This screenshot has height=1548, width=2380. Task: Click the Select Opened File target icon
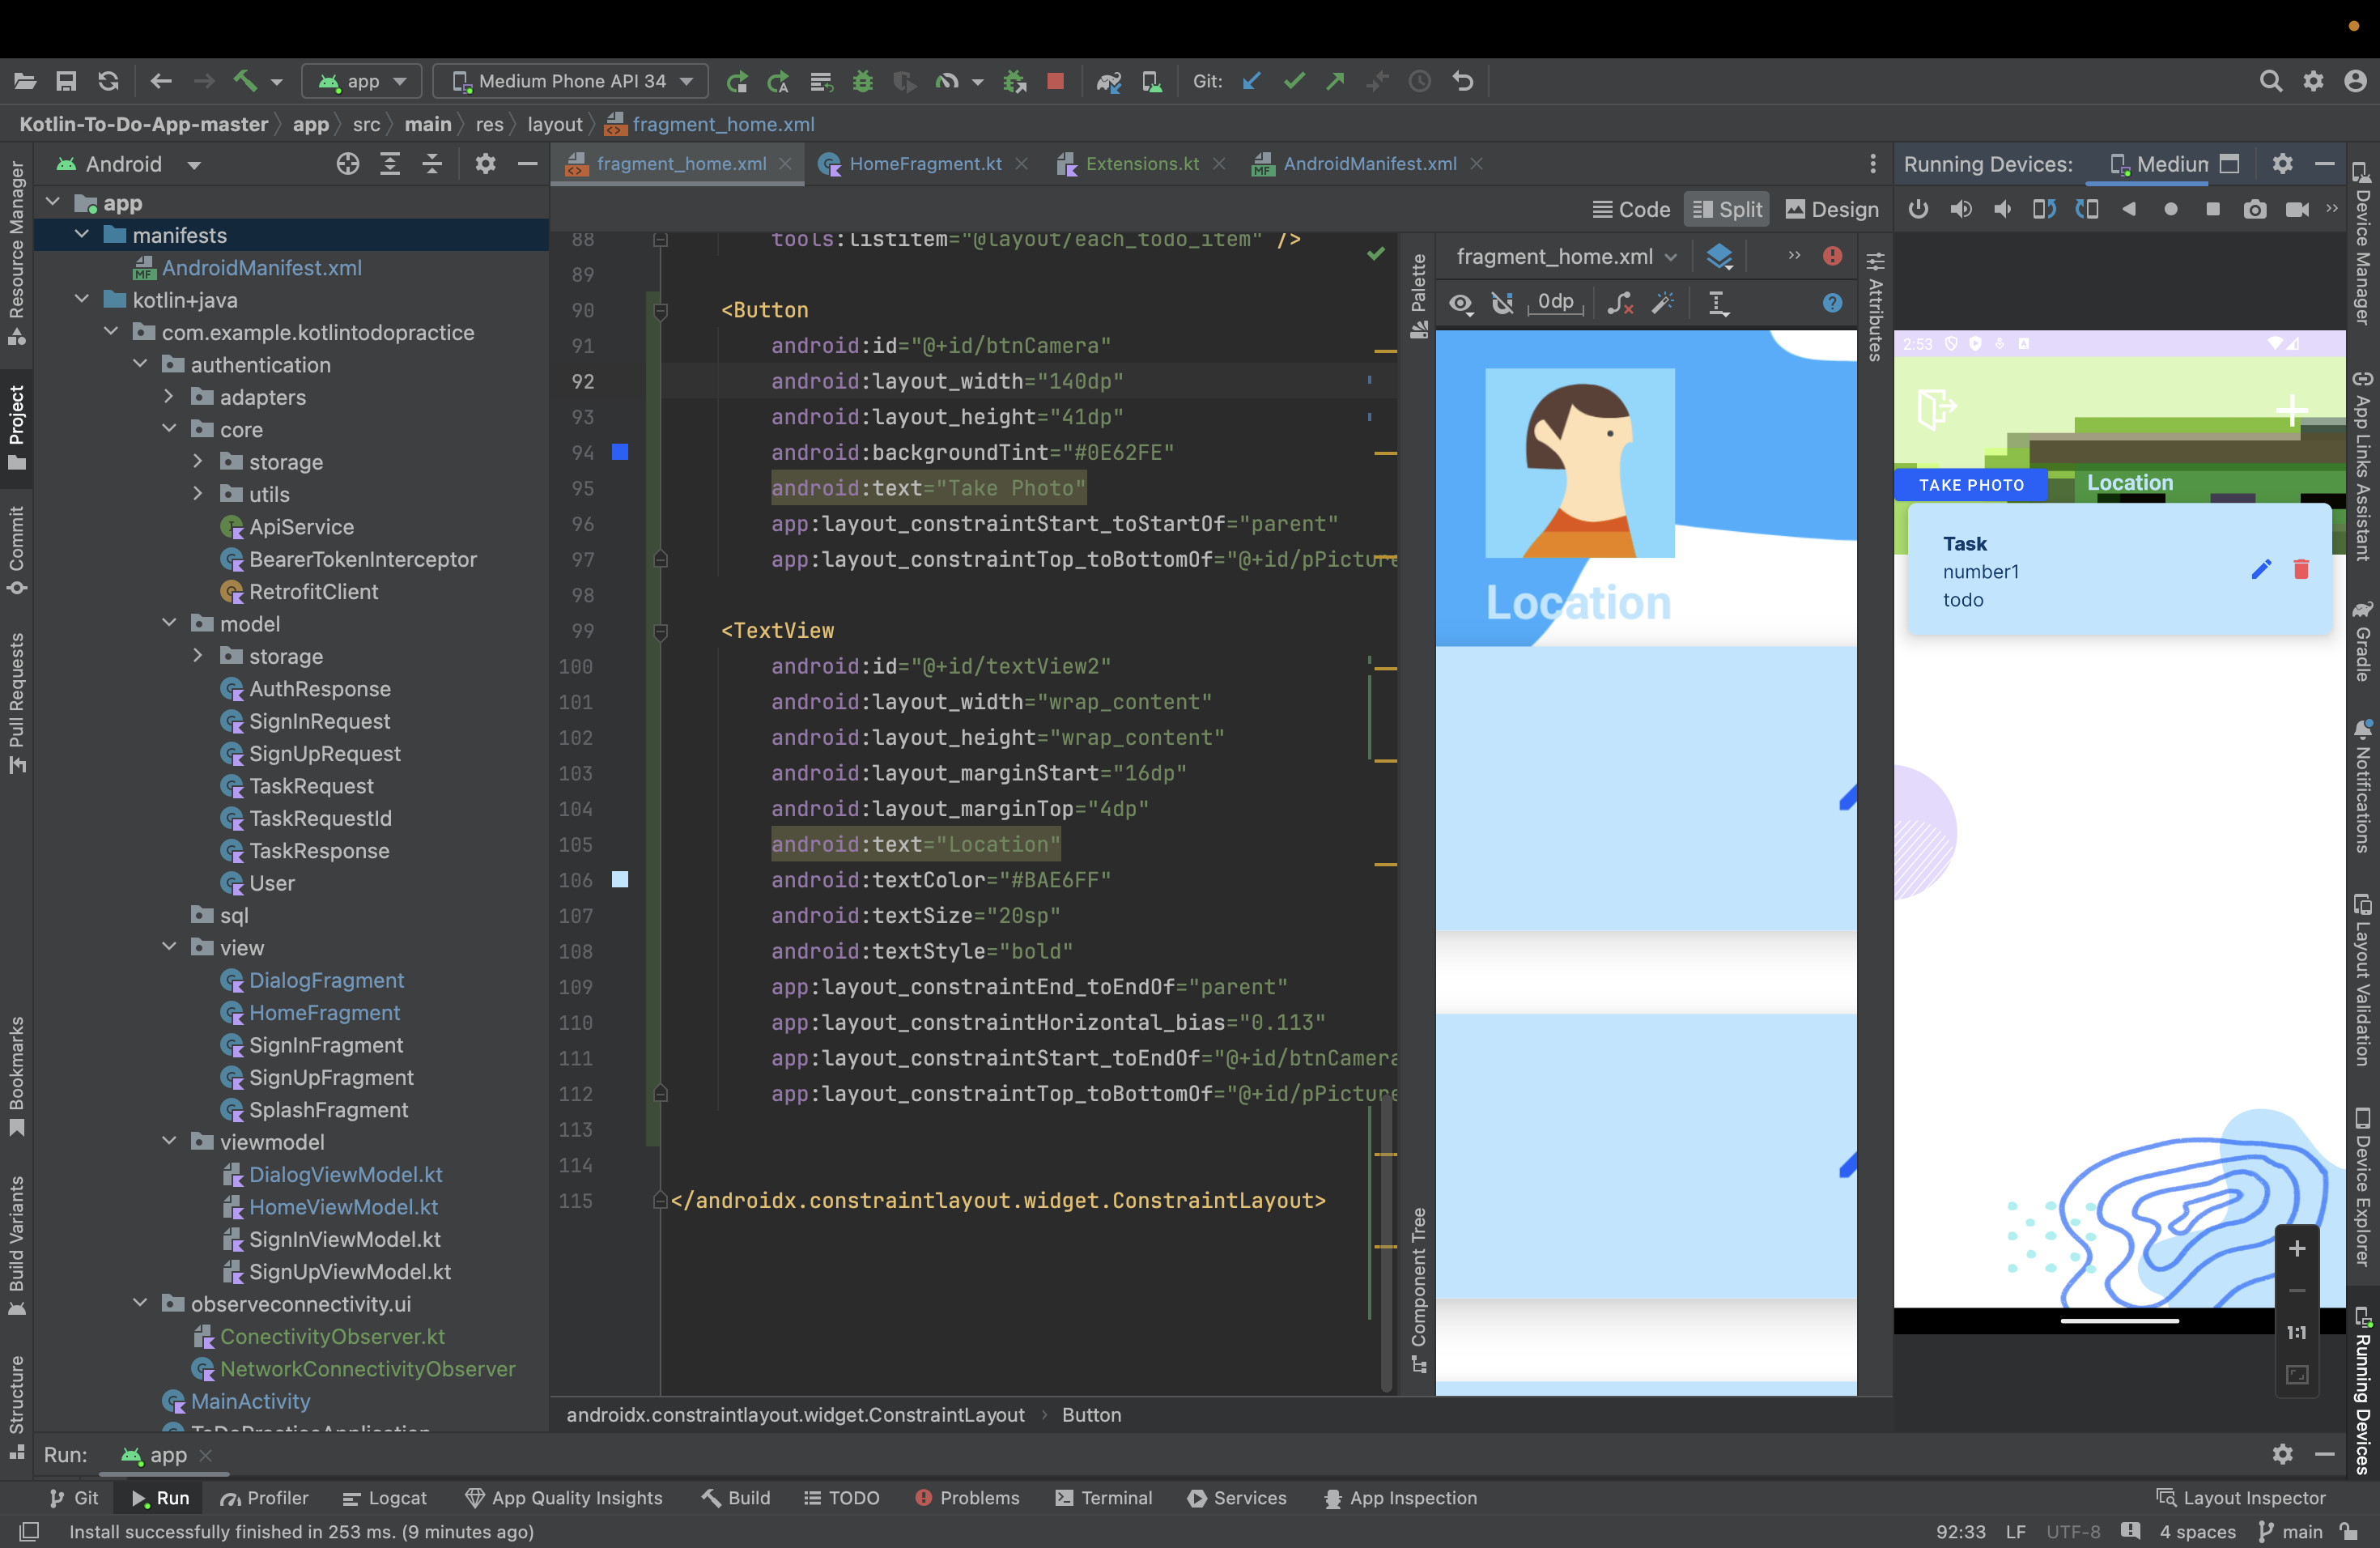tap(347, 164)
